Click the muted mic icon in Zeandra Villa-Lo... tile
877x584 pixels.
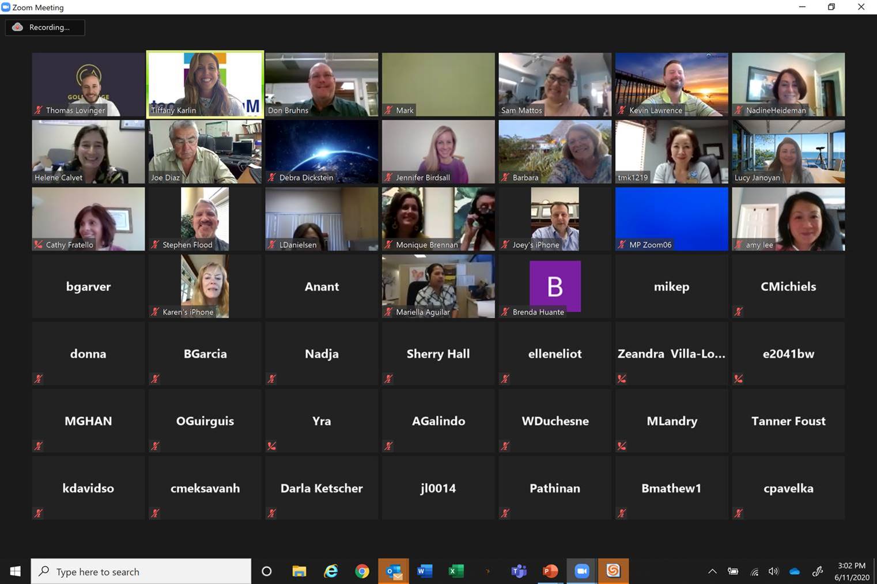tap(622, 379)
